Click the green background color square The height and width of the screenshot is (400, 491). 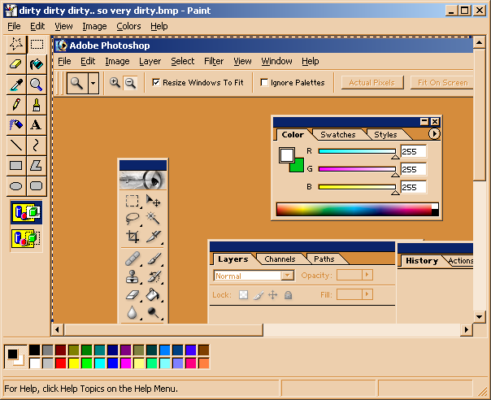(x=298, y=167)
